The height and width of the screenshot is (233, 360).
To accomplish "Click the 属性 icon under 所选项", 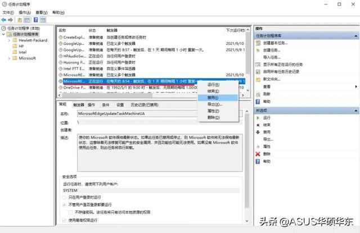I will click(x=258, y=147).
